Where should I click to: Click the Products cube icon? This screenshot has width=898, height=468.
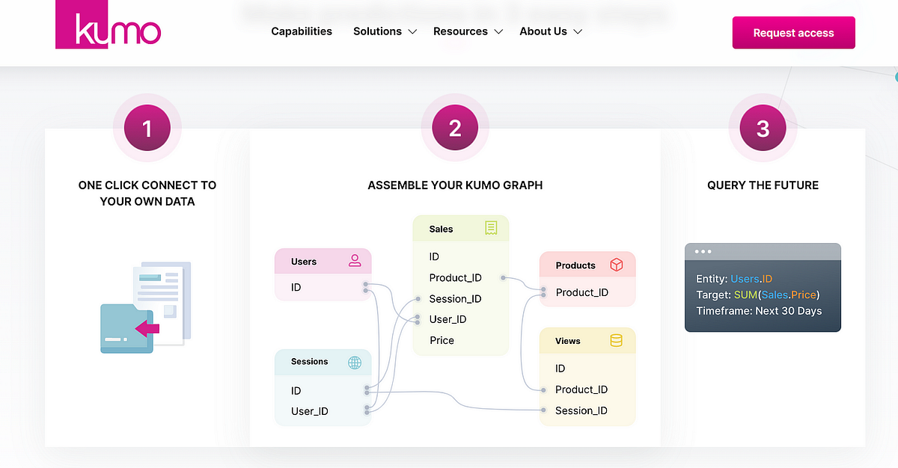pos(616,265)
